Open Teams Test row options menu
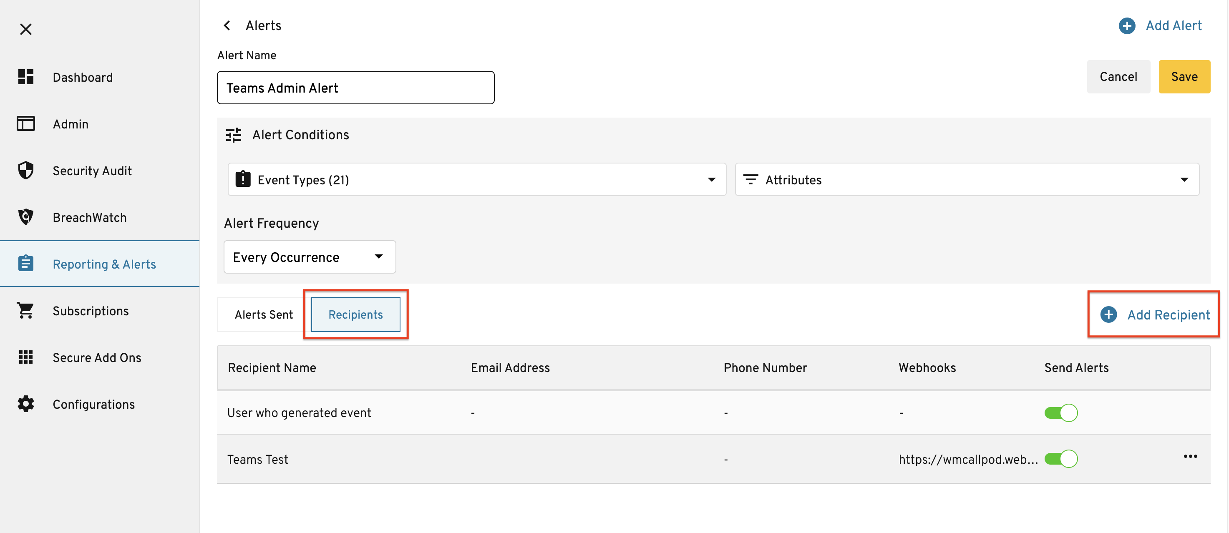The height and width of the screenshot is (533, 1229). tap(1190, 457)
